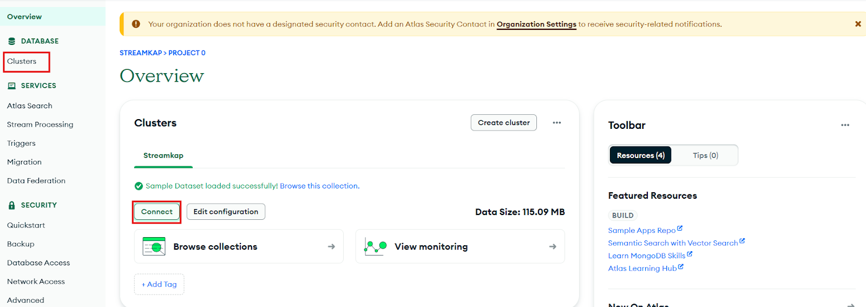Click the Connect button

click(x=157, y=212)
